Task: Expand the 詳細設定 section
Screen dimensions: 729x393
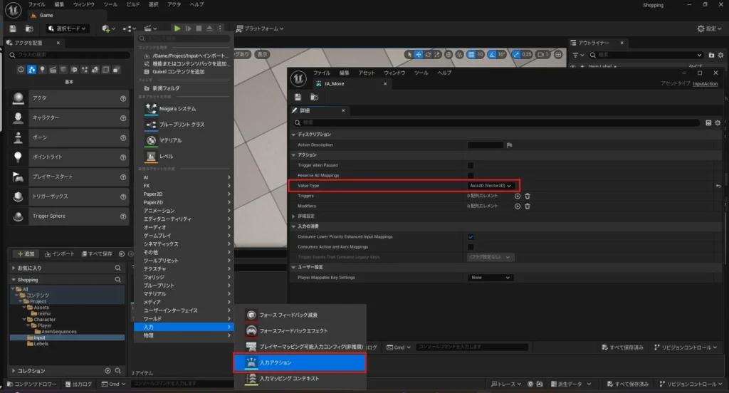Action: pyautogui.click(x=293, y=216)
